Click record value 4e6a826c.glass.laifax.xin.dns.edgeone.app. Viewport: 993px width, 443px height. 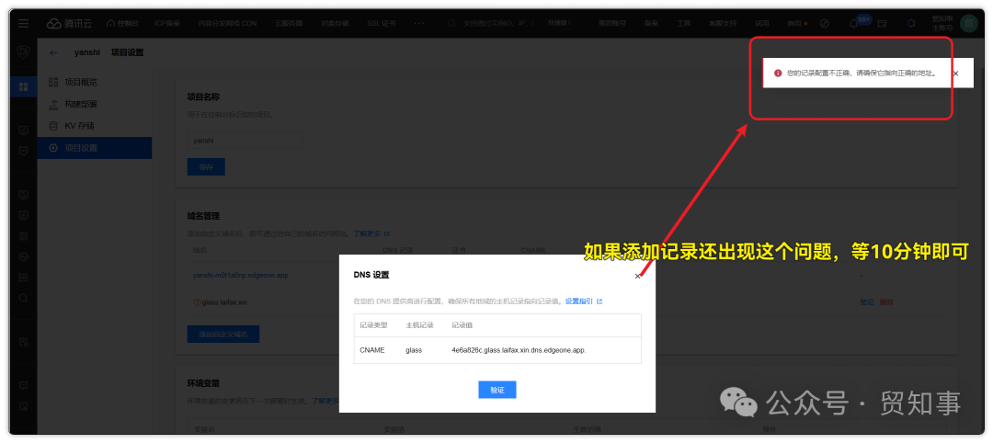coord(519,350)
